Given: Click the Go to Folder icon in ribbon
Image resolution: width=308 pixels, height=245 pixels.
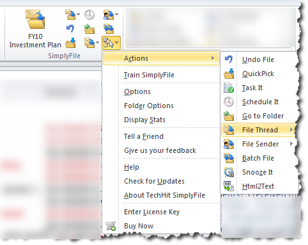Looking at the screenshot, I should (x=89, y=29).
